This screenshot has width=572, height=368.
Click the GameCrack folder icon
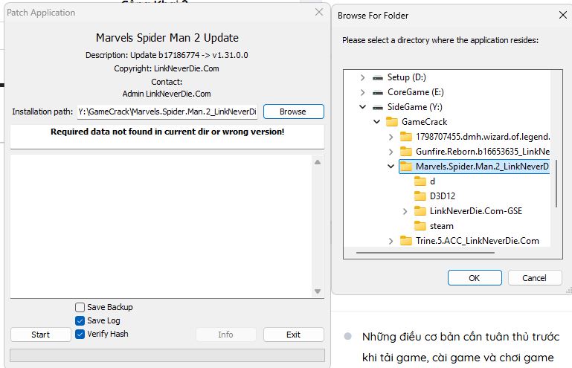coord(391,122)
